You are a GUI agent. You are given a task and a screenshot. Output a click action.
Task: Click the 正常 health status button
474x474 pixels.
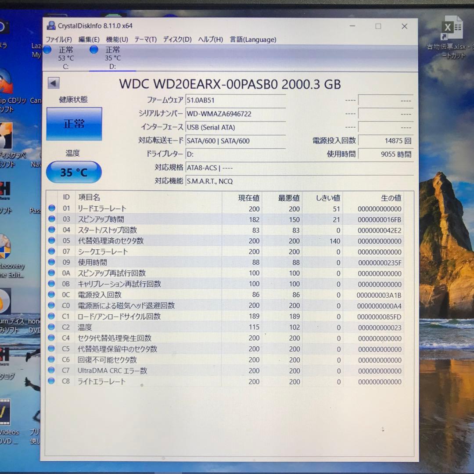[x=74, y=124]
